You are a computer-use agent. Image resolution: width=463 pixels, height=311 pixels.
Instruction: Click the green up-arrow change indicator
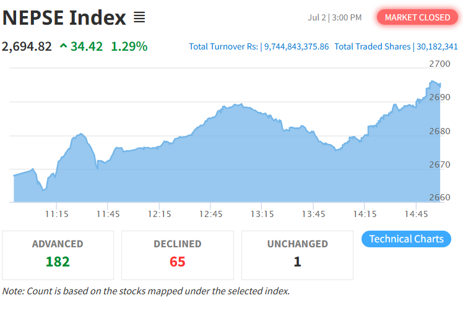coord(64,46)
